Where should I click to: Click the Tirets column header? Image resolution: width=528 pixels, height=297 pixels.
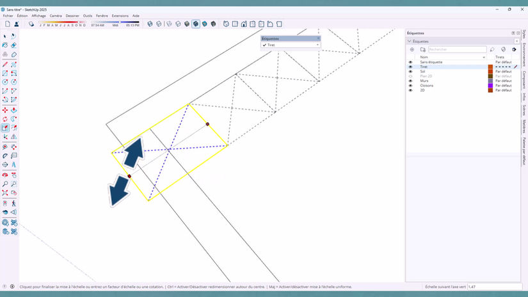point(500,57)
